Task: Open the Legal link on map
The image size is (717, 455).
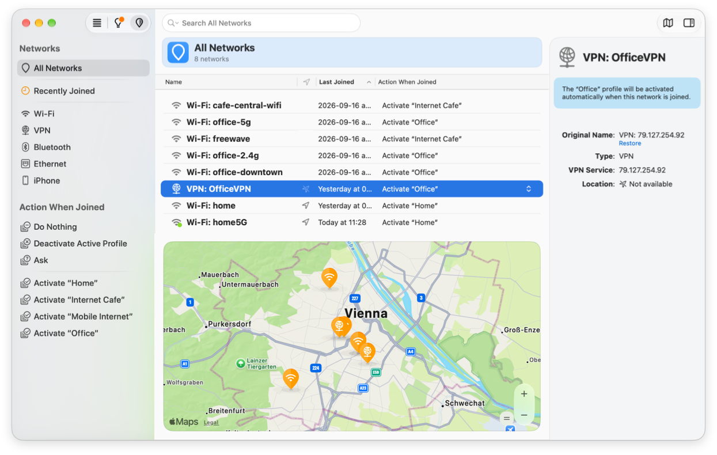Action: pos(211,423)
